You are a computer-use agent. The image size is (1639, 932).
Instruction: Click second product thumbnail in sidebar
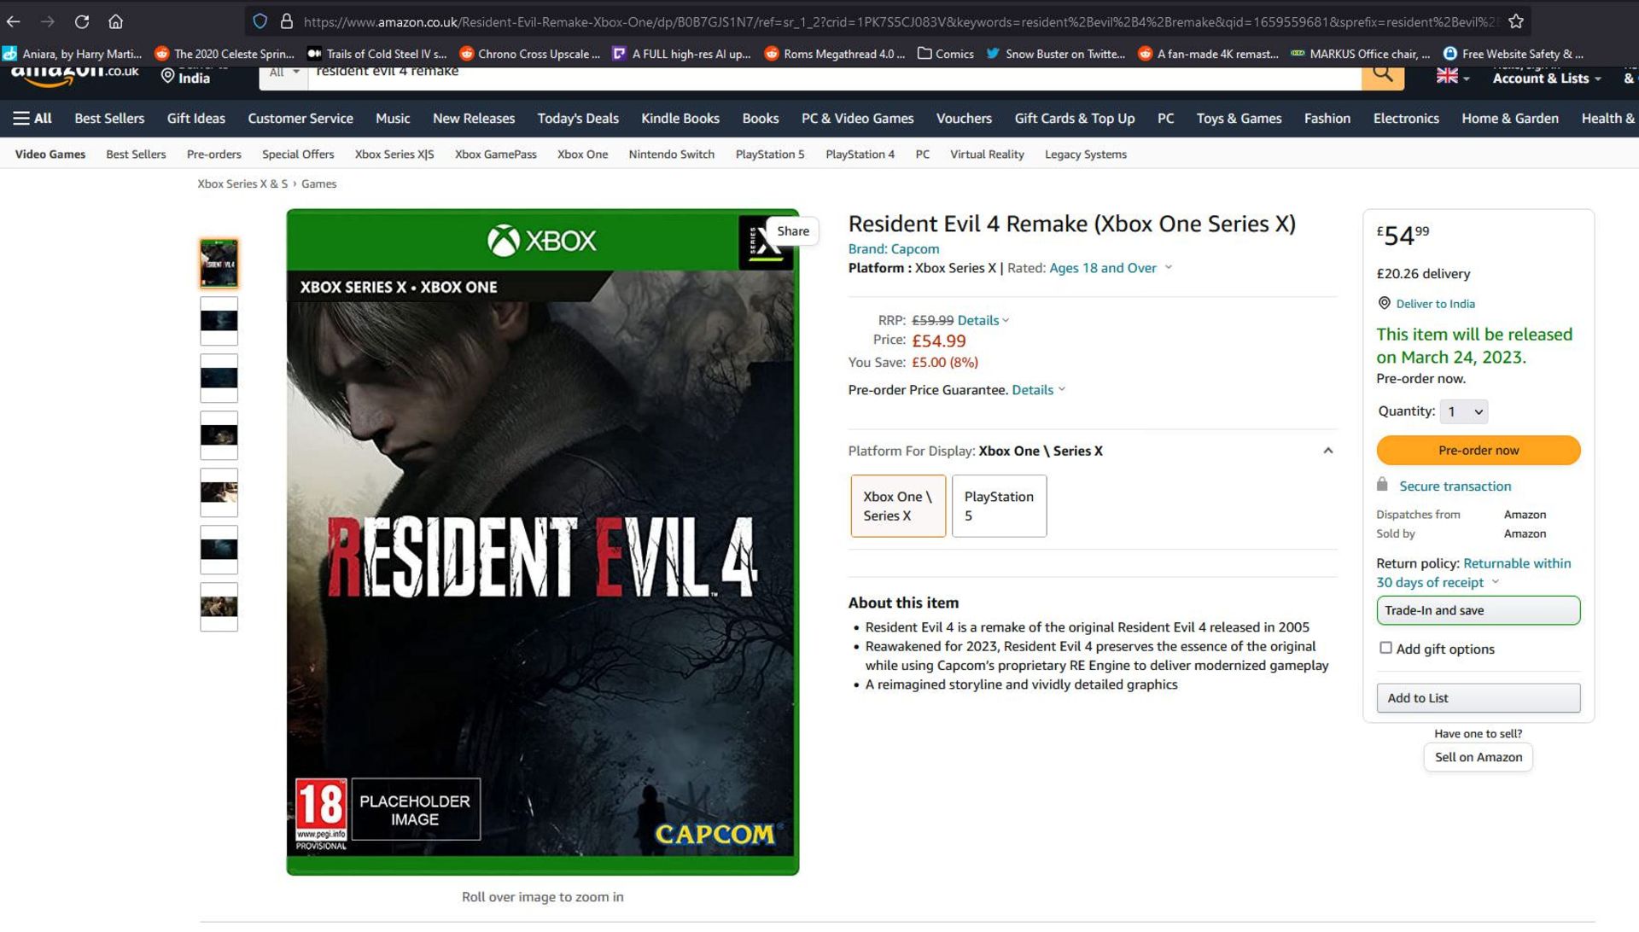point(219,320)
